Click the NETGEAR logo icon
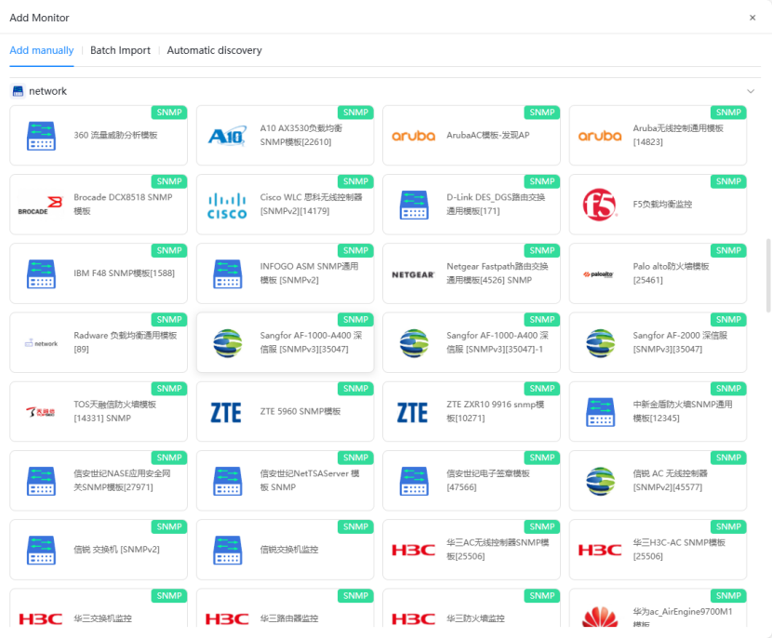 413,274
